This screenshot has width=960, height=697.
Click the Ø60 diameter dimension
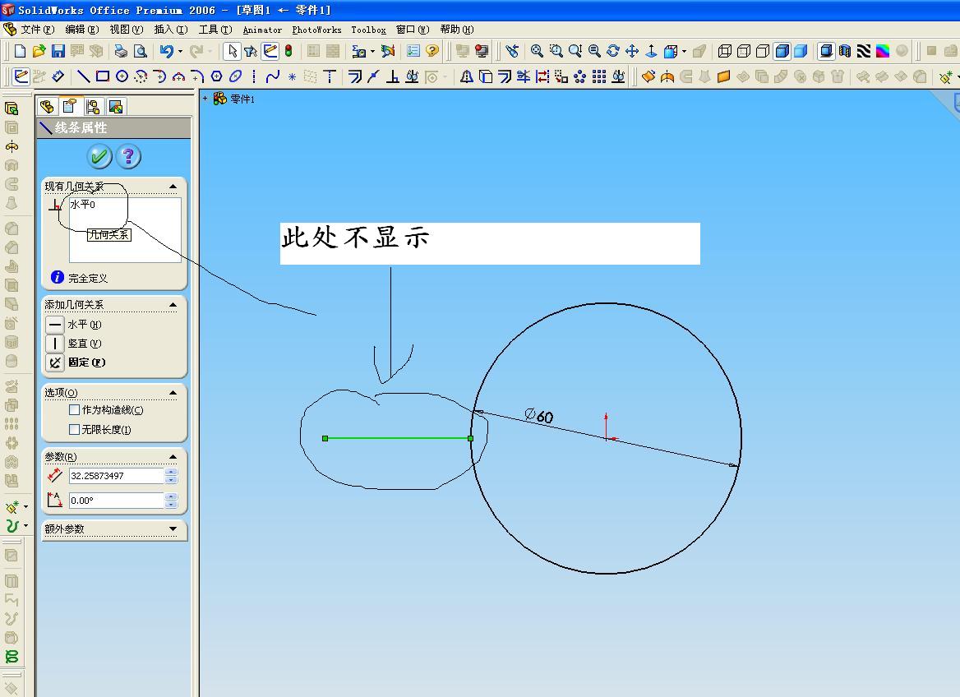539,416
